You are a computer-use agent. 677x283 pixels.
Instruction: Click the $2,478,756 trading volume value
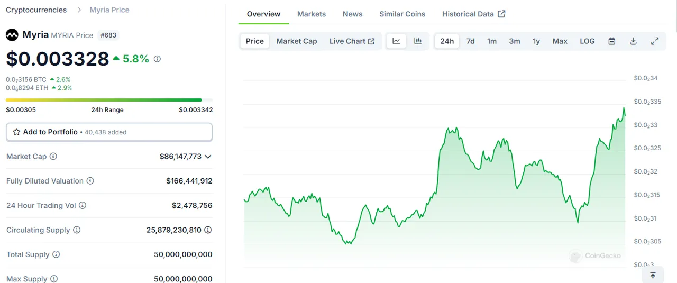coord(192,205)
